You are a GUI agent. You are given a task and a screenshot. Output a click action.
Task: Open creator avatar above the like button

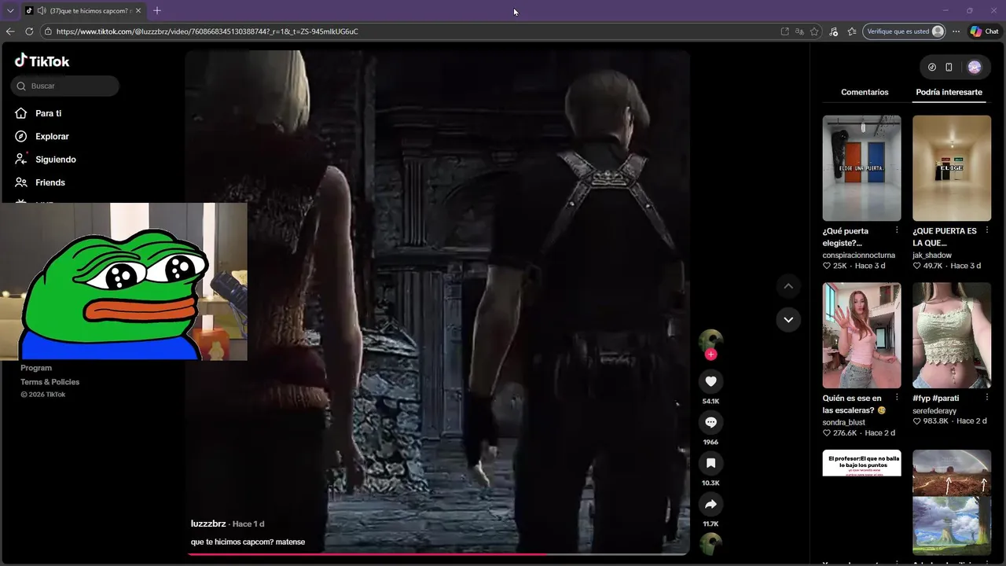(710, 340)
